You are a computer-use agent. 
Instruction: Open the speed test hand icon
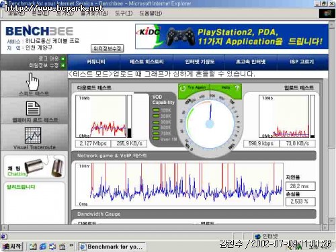coord(33,81)
